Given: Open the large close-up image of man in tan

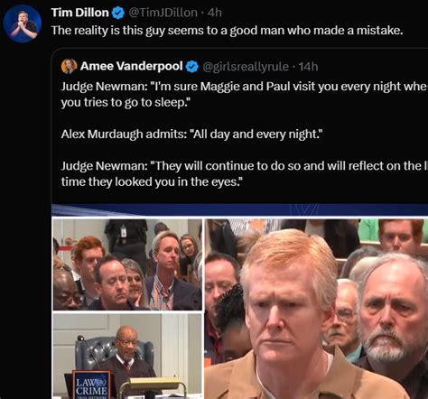Looking at the screenshot, I should [x=316, y=309].
